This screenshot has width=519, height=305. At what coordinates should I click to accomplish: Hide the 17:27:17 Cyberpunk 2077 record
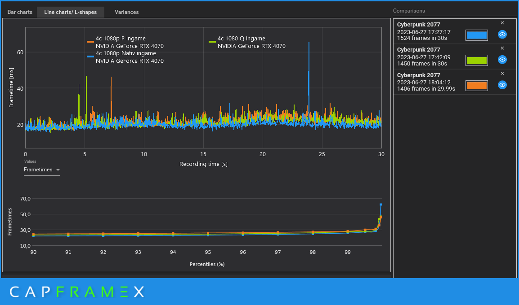pyautogui.click(x=502, y=35)
